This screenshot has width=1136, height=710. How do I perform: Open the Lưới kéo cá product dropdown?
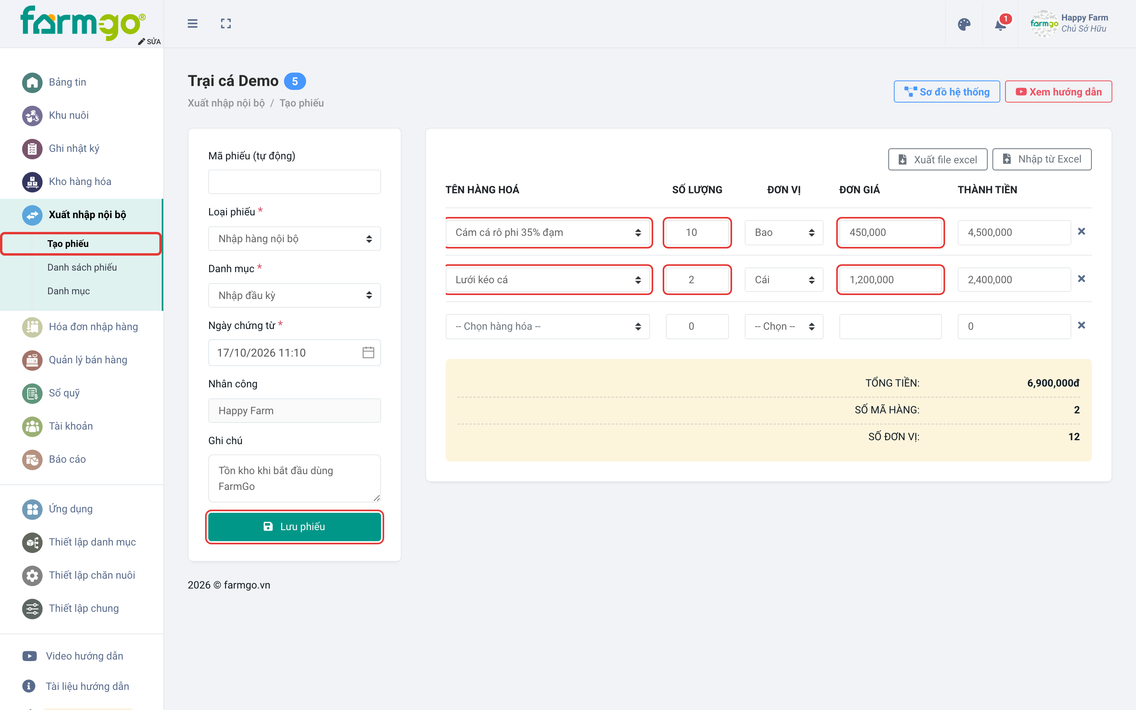(548, 280)
